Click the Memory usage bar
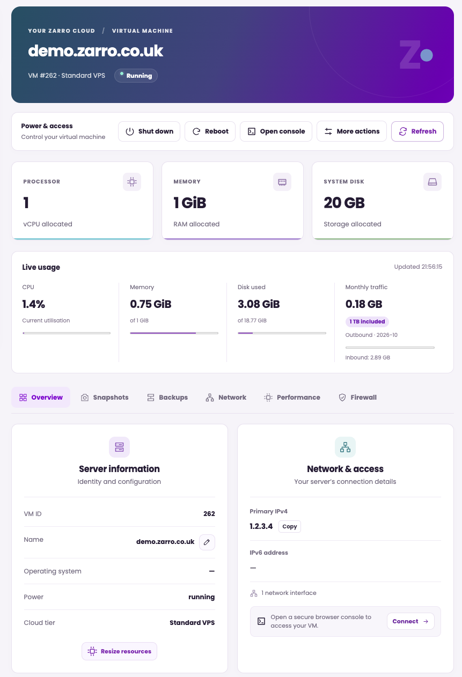 [174, 333]
